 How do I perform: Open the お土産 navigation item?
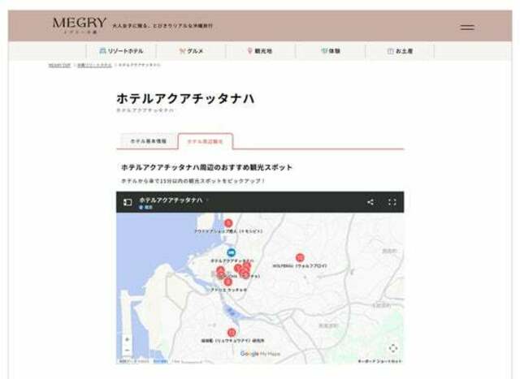pyautogui.click(x=401, y=51)
